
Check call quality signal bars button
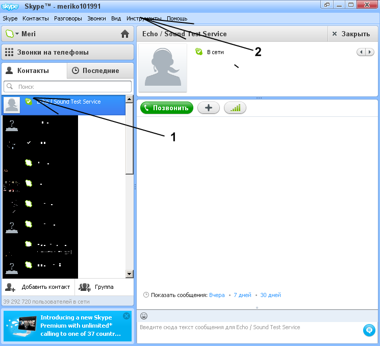tap(235, 108)
